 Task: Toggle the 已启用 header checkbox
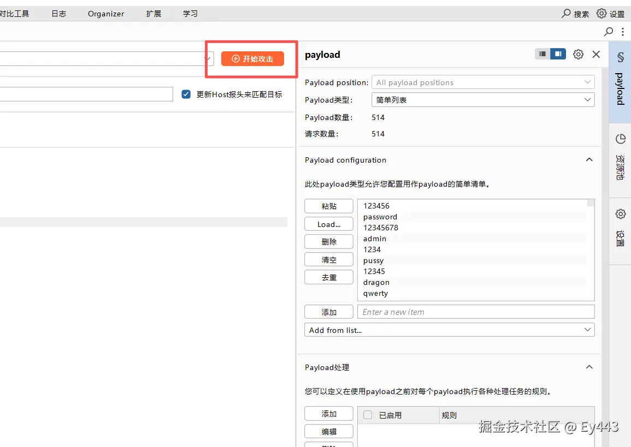click(368, 415)
